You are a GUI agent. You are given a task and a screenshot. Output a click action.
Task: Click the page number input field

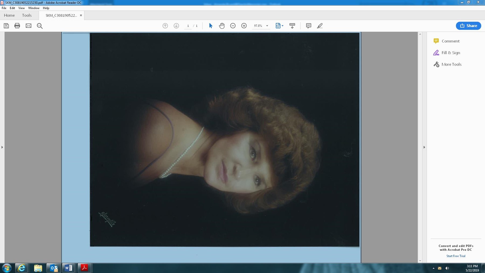tap(188, 26)
